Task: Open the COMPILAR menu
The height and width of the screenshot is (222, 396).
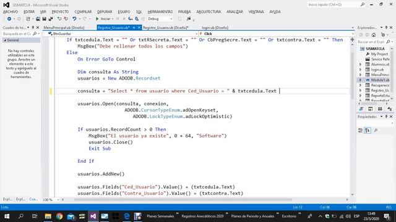Action: (x=83, y=12)
